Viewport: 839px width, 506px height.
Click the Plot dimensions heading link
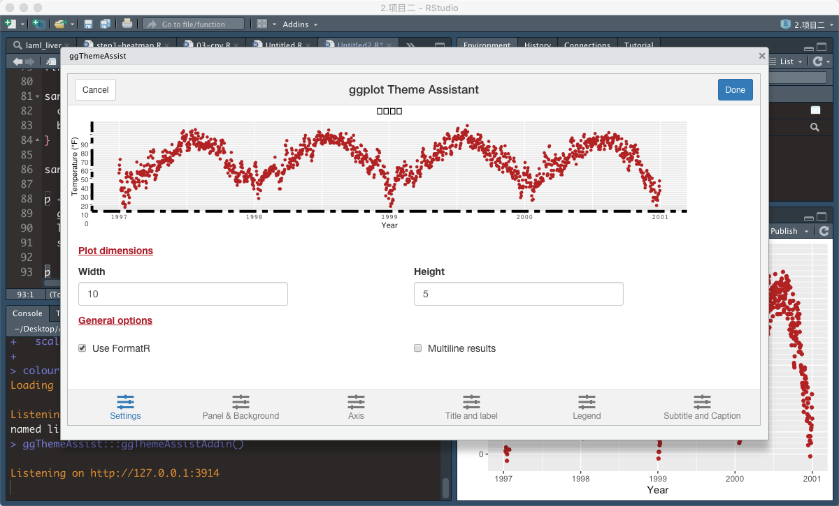pos(115,251)
